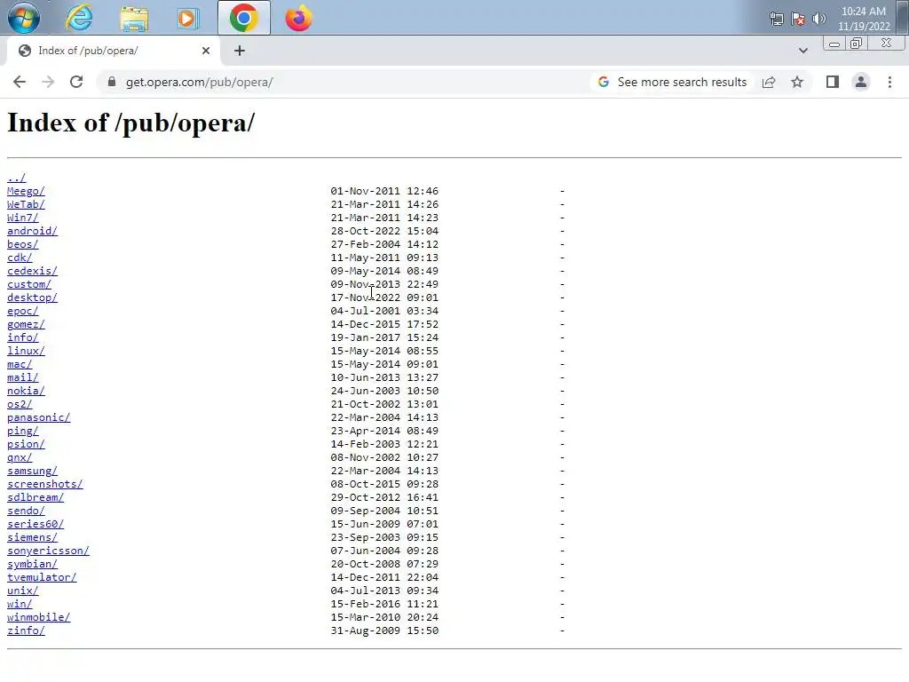Reload the current page
The image size is (909, 682).
click(x=76, y=83)
